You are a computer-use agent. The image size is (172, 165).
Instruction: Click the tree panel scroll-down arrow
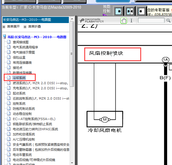(72, 163)
